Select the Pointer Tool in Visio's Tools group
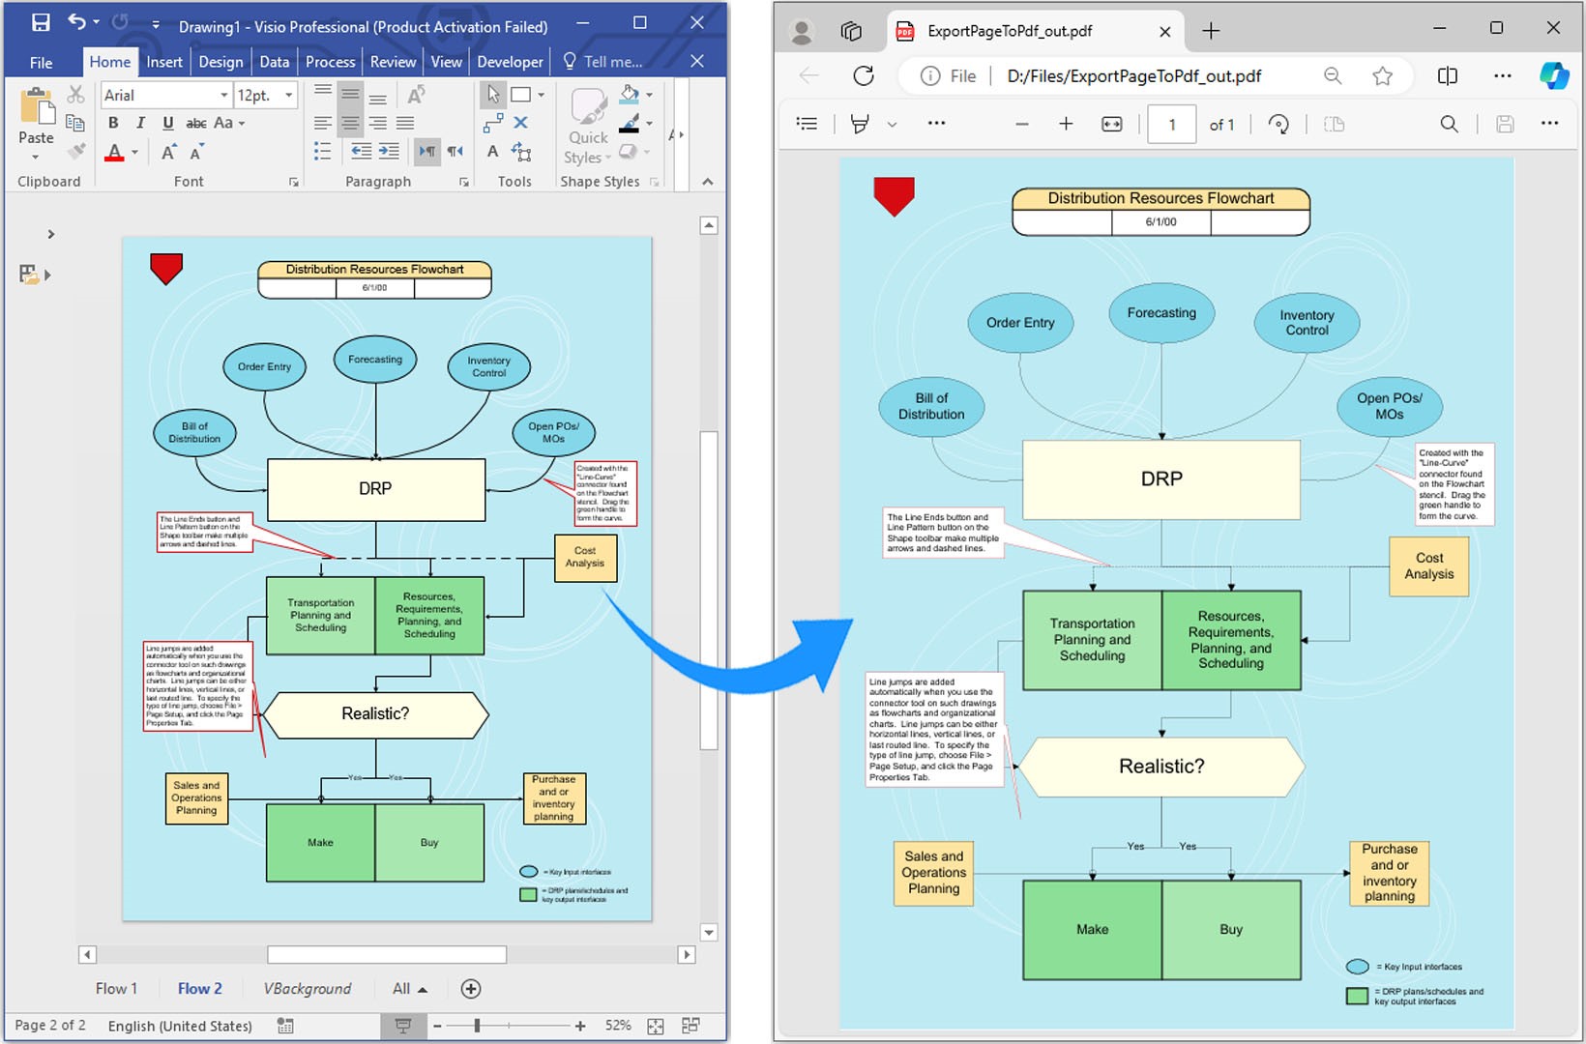Screen dimensions: 1586x1044 (494, 95)
